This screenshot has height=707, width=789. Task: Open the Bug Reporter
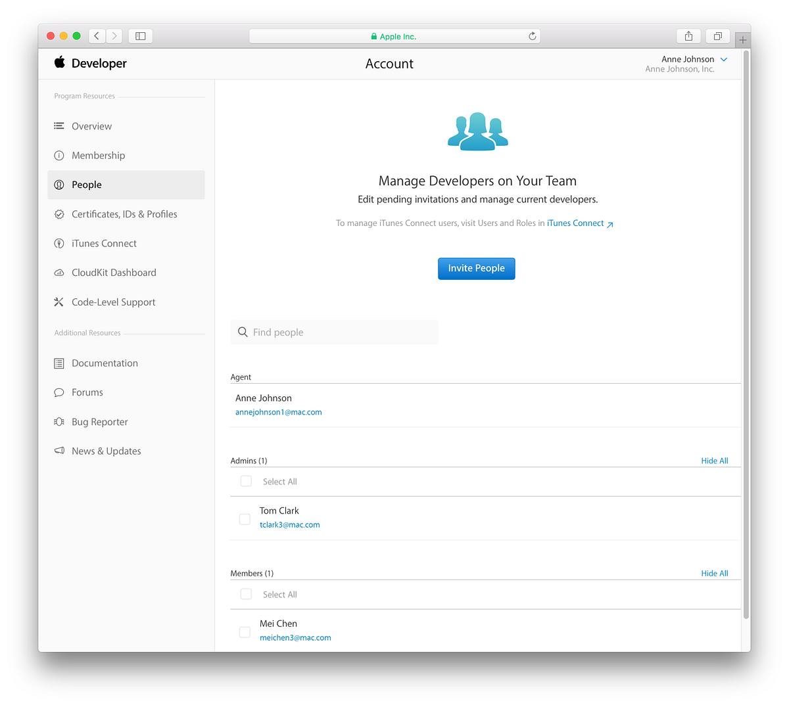[99, 421]
